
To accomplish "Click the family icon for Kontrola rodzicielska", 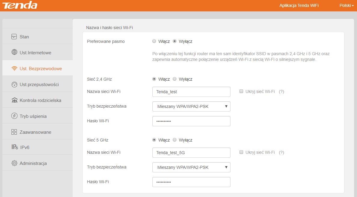I will click(14, 100).
